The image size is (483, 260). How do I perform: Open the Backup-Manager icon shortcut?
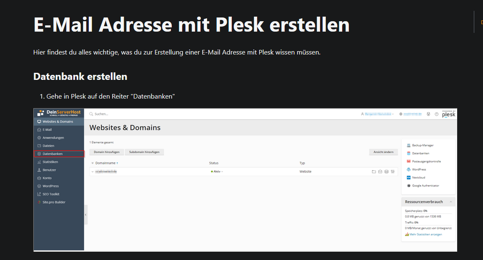click(409, 145)
